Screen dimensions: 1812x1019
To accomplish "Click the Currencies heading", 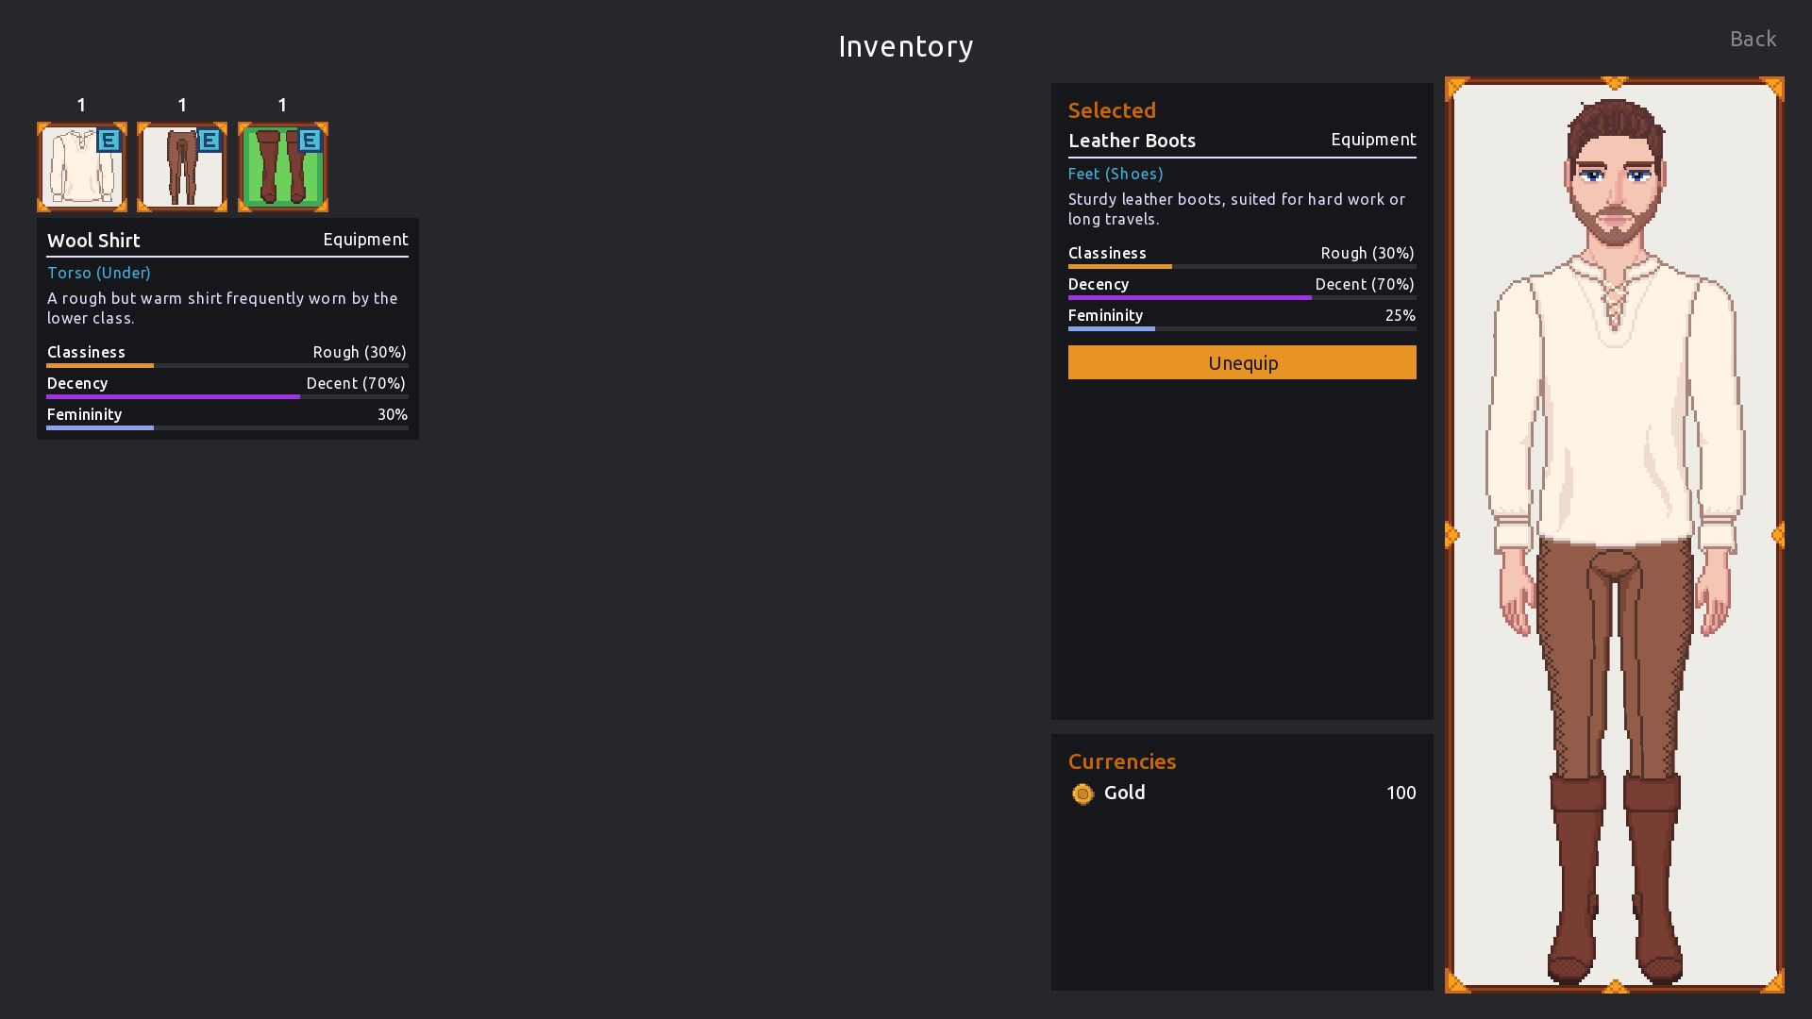I will 1121,761.
